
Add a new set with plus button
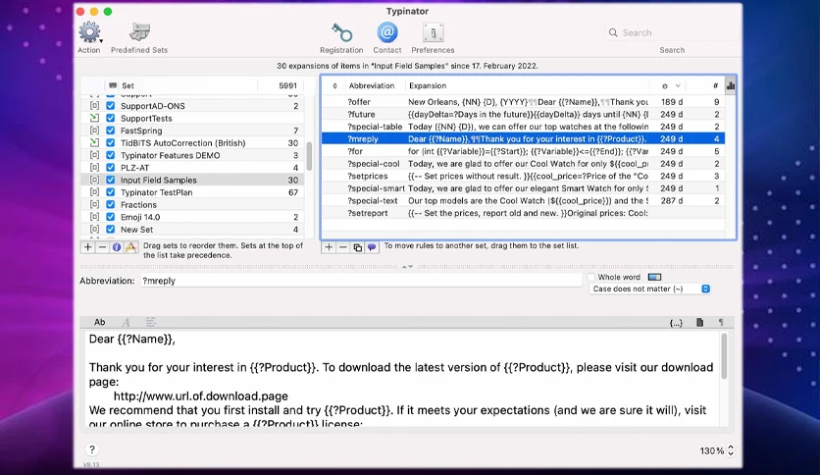pyautogui.click(x=88, y=247)
